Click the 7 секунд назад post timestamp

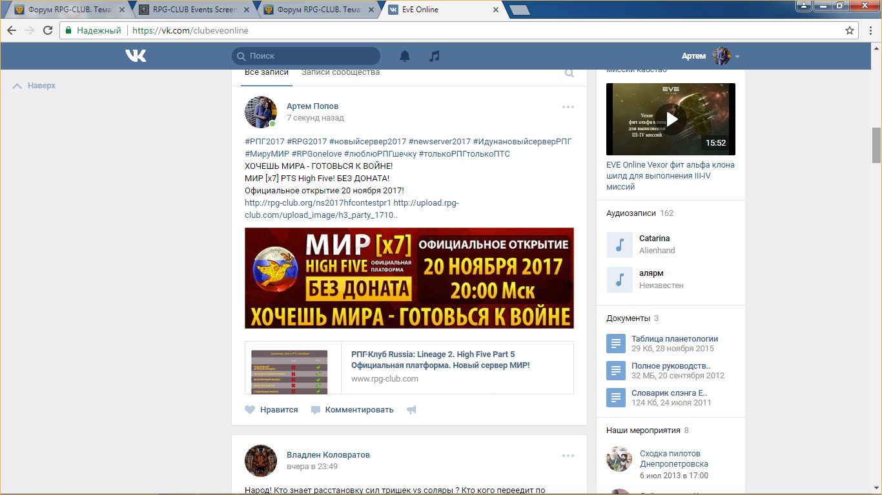[315, 118]
